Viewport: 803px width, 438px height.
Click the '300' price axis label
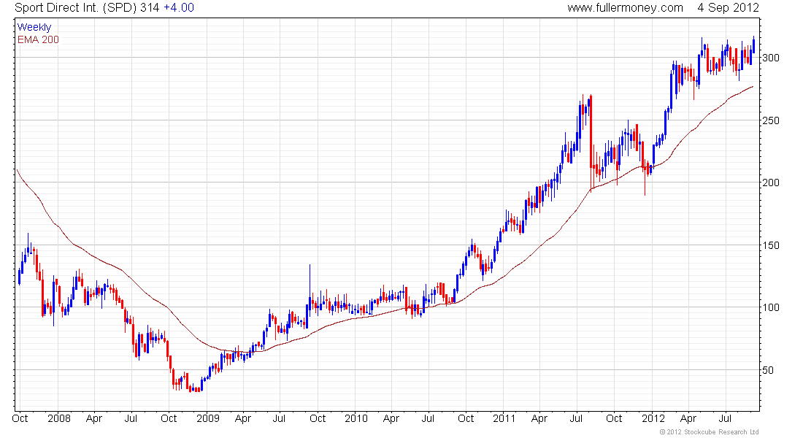pyautogui.click(x=771, y=58)
